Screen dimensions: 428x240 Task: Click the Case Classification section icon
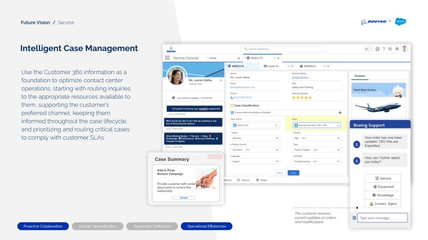click(232, 106)
